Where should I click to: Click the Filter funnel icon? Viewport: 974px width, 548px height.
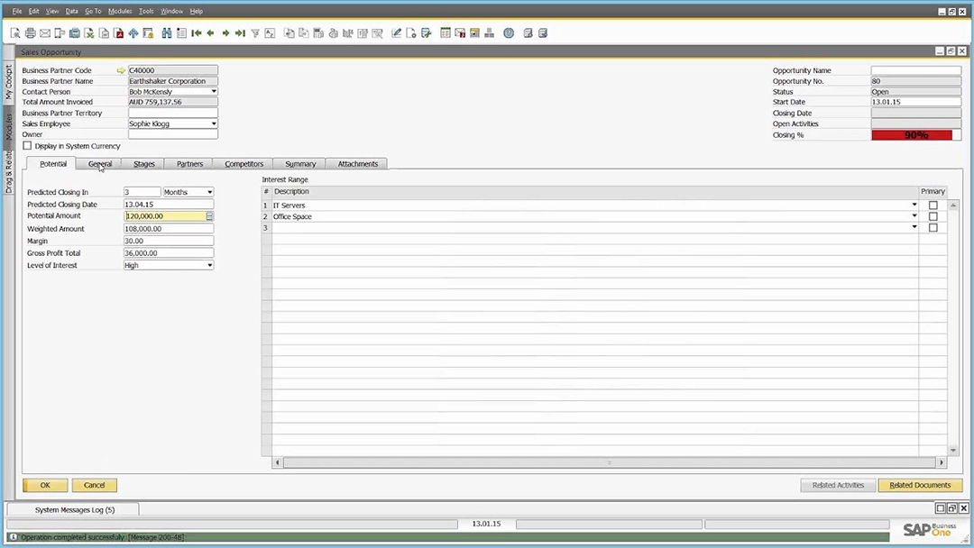[x=255, y=33]
